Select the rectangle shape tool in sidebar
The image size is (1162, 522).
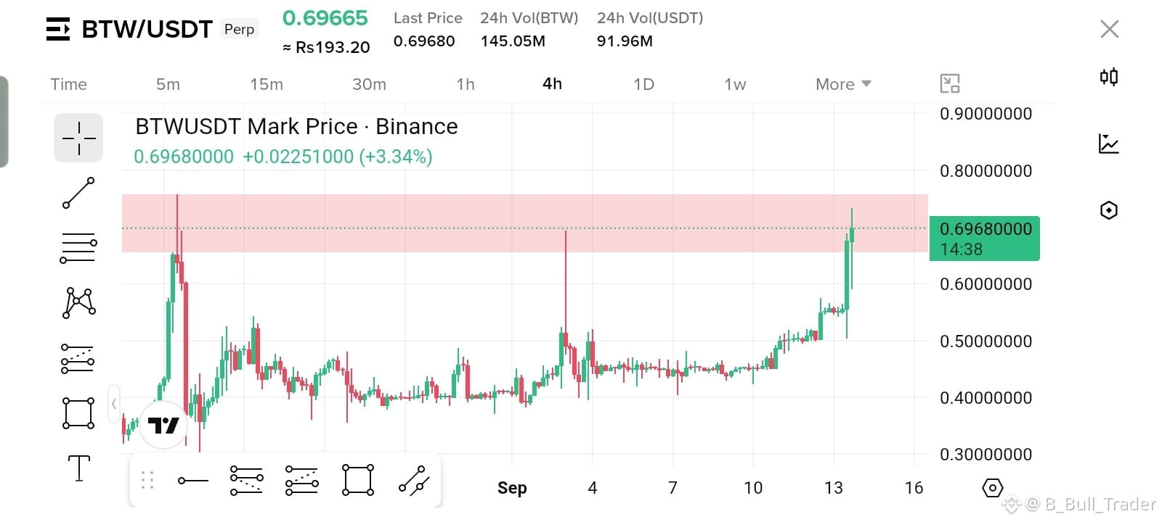(x=78, y=413)
